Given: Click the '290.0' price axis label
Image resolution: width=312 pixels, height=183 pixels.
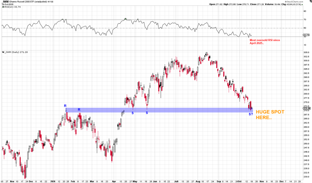Looking at the screenshot, I should 307,77.
